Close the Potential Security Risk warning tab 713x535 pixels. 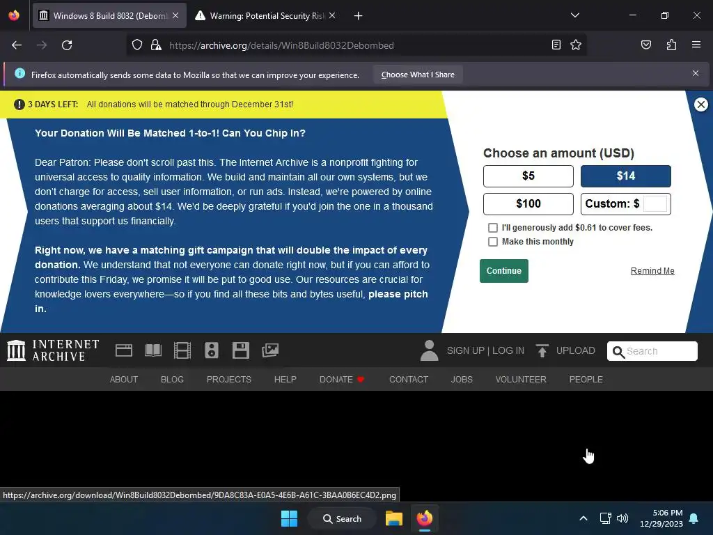(332, 15)
